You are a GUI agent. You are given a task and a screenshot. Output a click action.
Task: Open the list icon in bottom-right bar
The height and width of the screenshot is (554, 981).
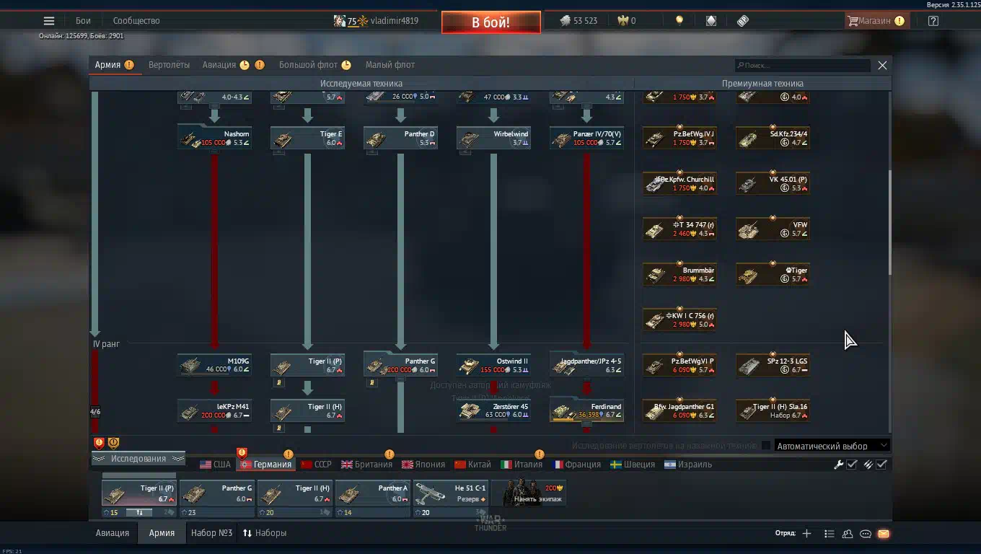click(x=830, y=534)
